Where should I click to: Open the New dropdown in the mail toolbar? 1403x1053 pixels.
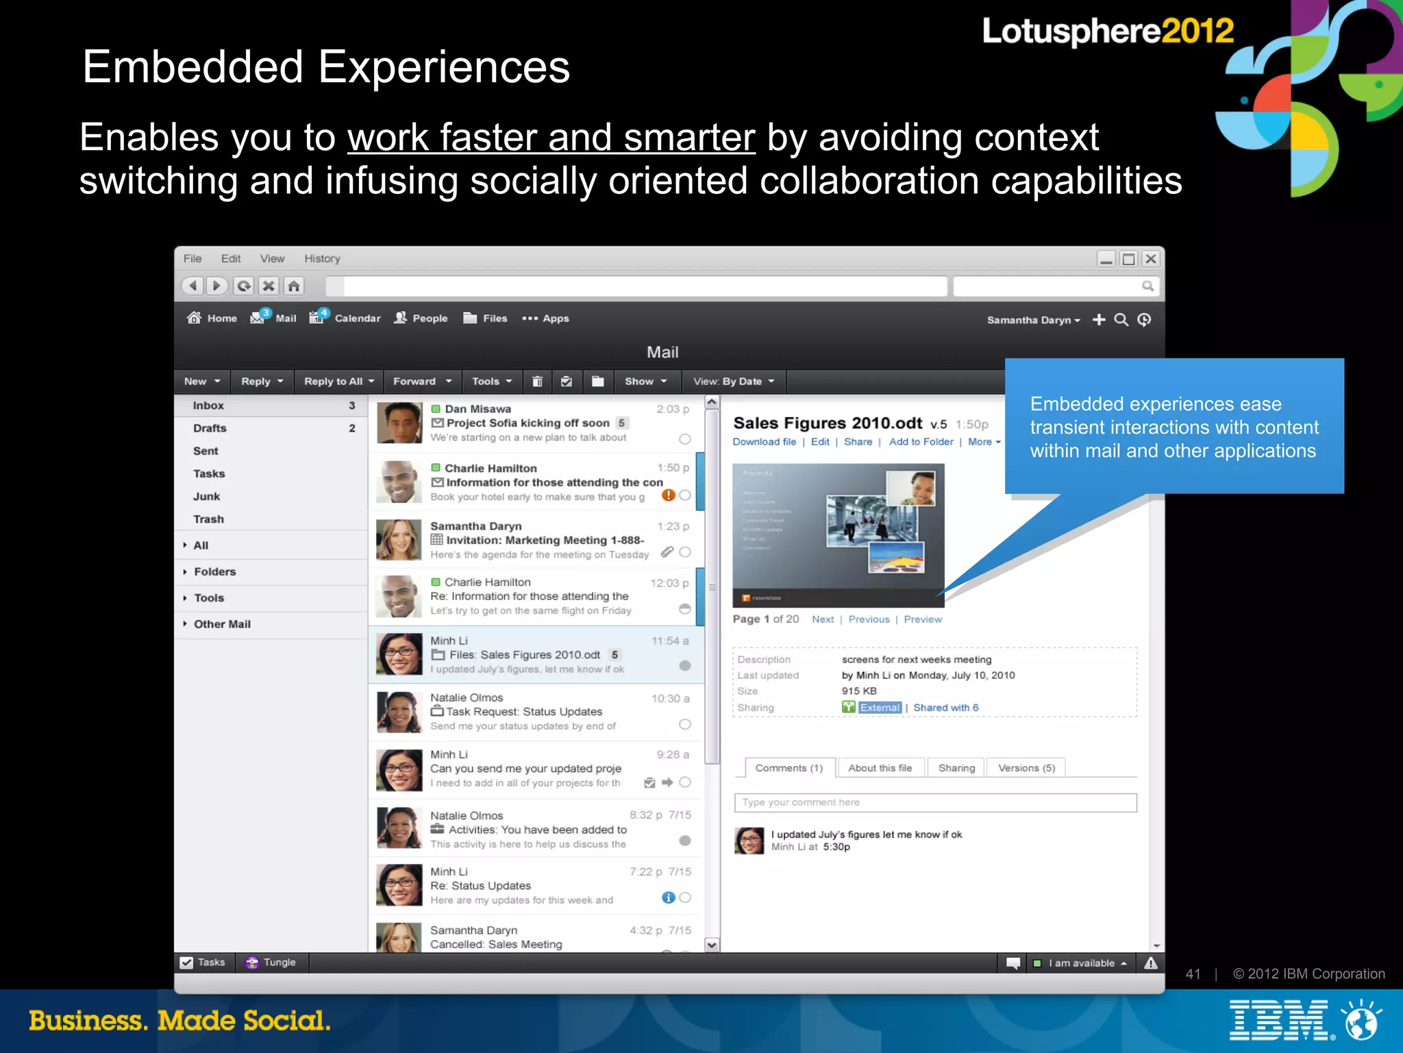point(202,382)
